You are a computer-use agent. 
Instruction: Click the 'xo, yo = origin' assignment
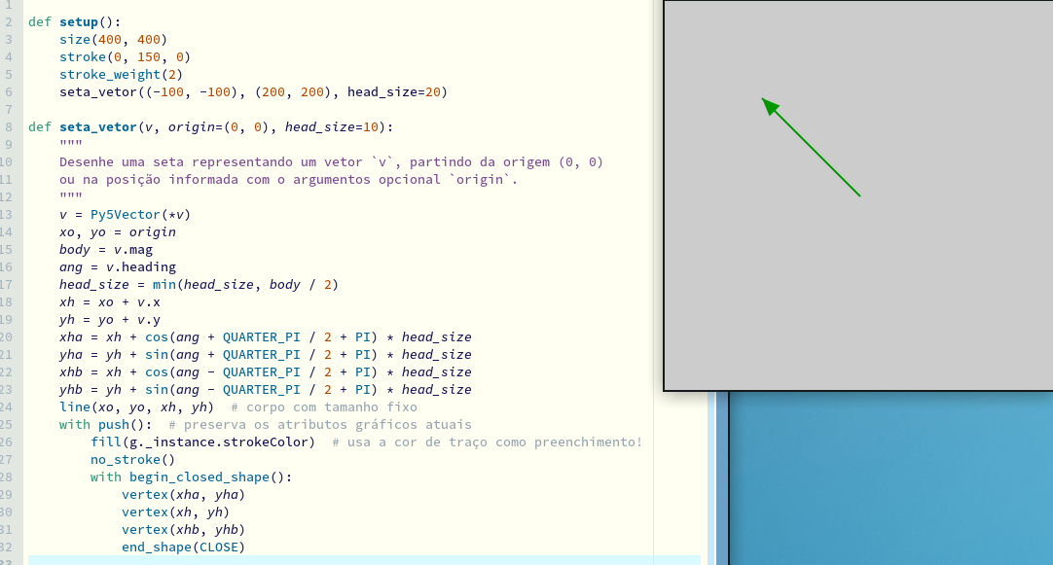pyautogui.click(x=118, y=231)
